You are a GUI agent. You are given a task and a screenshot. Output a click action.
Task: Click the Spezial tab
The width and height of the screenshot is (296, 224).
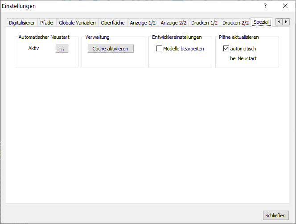pyautogui.click(x=261, y=22)
